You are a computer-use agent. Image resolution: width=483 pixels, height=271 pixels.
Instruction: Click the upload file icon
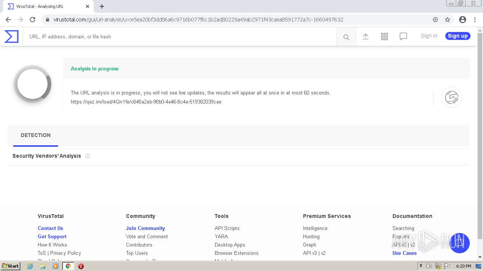click(x=366, y=37)
